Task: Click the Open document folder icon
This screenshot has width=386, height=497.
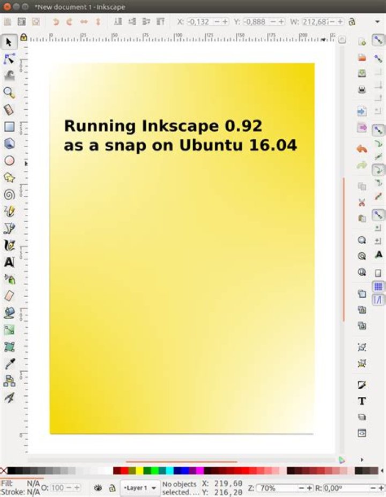Action: [x=361, y=57]
